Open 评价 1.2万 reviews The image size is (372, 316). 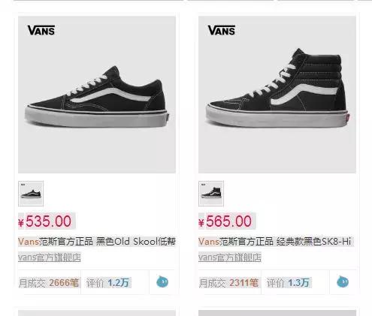[x=107, y=283]
